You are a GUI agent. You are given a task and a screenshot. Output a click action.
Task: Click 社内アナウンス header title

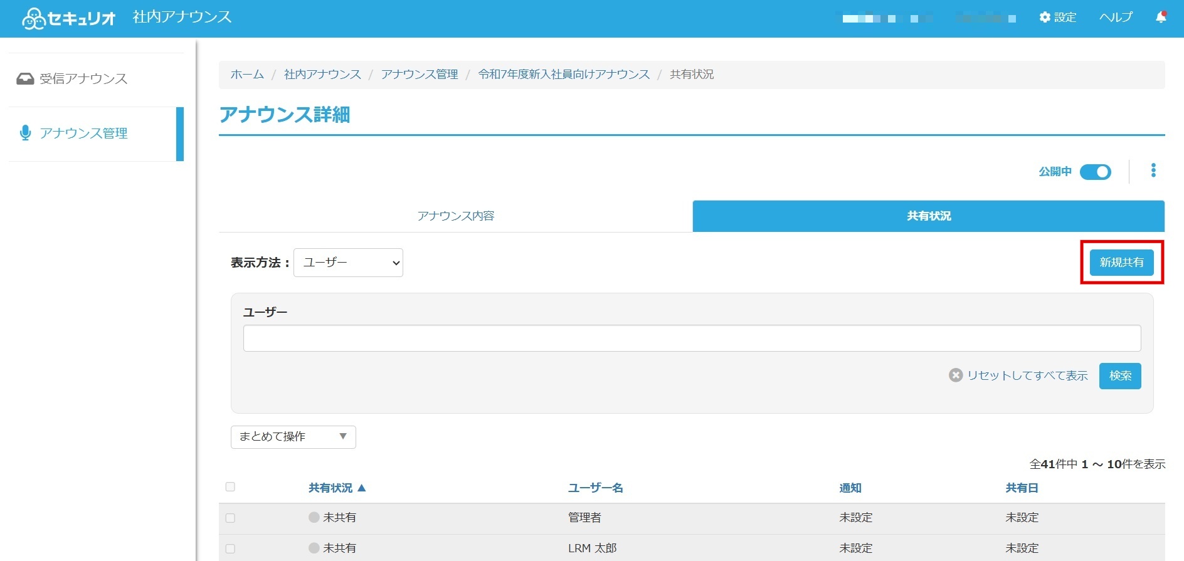(x=182, y=18)
